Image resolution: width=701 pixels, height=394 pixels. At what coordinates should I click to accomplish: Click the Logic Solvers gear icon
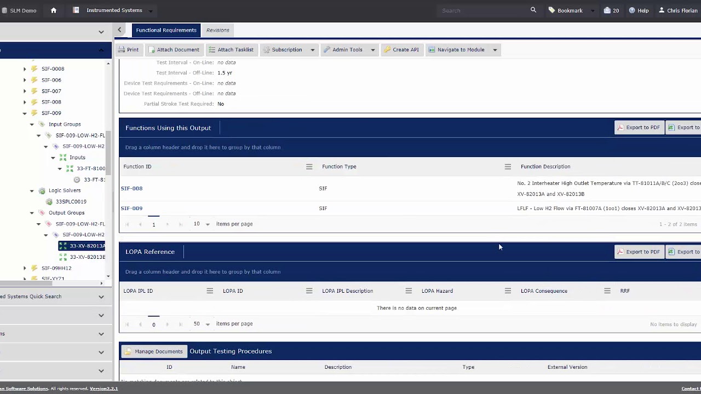[42, 190]
